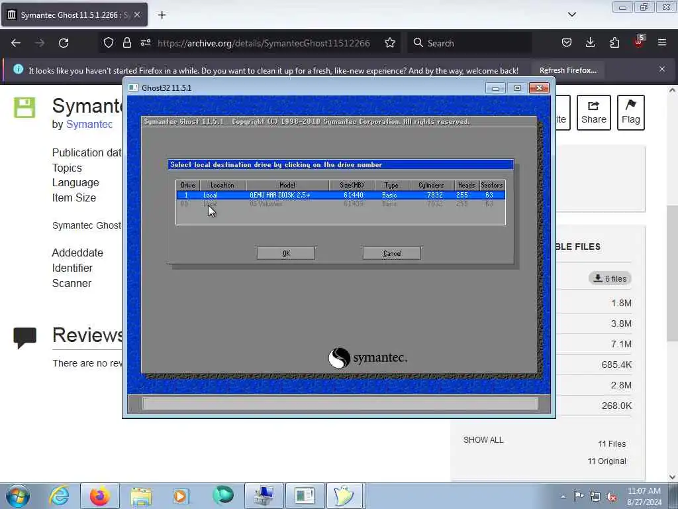This screenshot has width=678, height=509.
Task: Click the 6 files download badge
Action: coord(610,278)
